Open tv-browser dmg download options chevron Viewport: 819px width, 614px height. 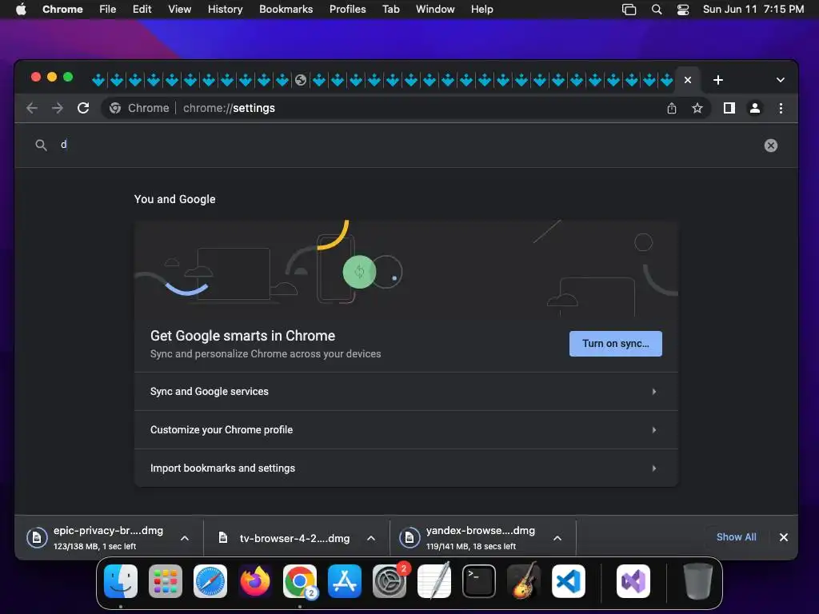click(371, 538)
